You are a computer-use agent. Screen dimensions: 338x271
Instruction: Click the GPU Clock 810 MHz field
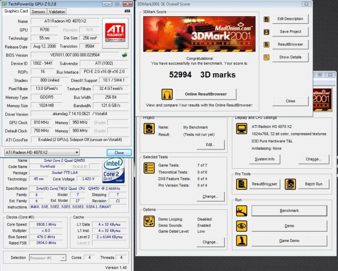click(x=41, y=123)
